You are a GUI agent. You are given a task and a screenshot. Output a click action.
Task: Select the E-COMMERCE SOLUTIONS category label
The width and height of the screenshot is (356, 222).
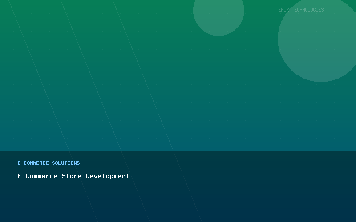click(49, 163)
